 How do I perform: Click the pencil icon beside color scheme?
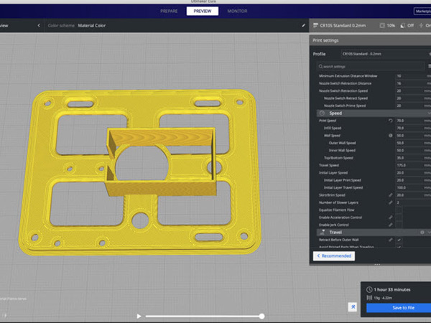(304, 25)
